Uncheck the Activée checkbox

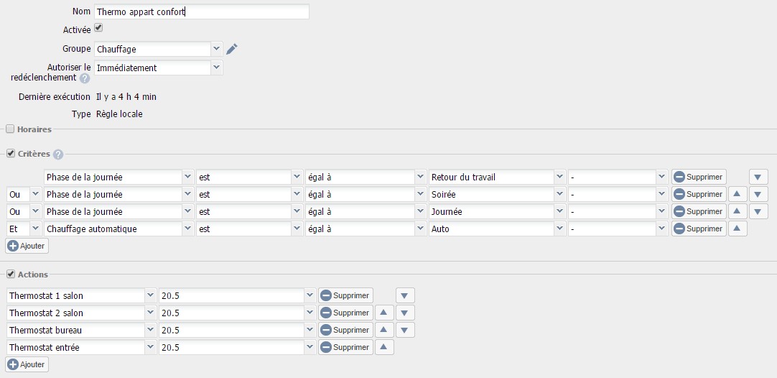(x=99, y=28)
